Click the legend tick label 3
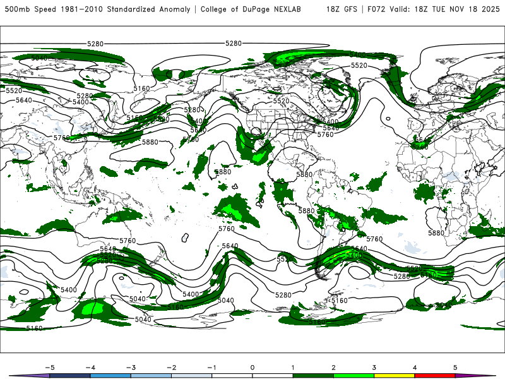This screenshot has width=505, height=379. pyautogui.click(x=374, y=368)
